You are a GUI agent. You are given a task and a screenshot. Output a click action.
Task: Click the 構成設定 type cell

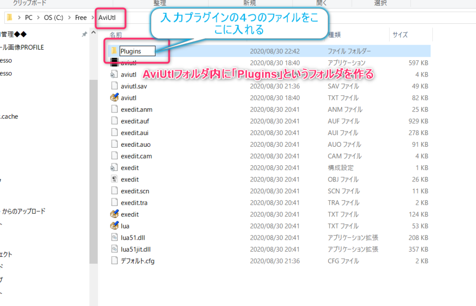tap(341, 168)
